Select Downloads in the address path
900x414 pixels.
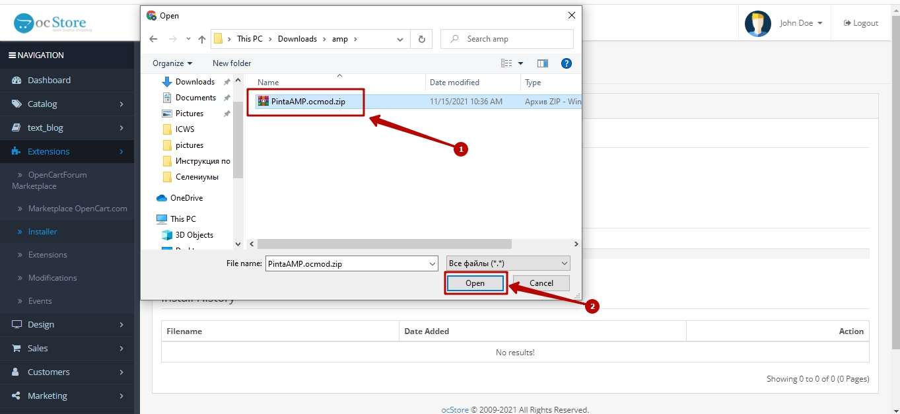coord(297,39)
